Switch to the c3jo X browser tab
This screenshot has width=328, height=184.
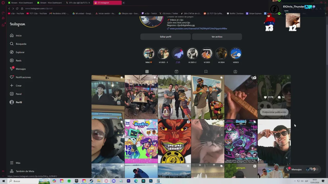pyautogui.click(x=78, y=3)
